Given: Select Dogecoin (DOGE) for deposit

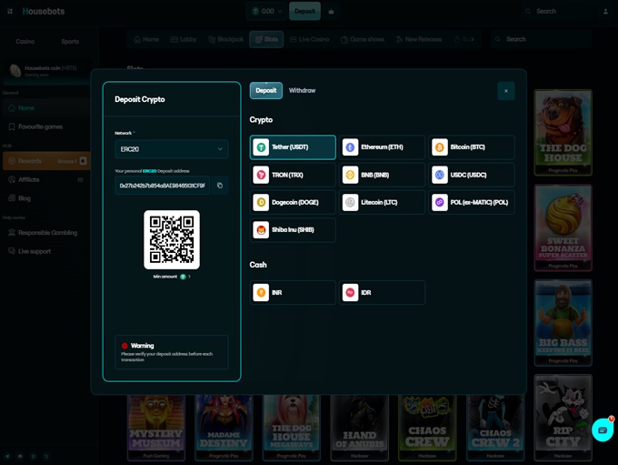Looking at the screenshot, I should (293, 202).
